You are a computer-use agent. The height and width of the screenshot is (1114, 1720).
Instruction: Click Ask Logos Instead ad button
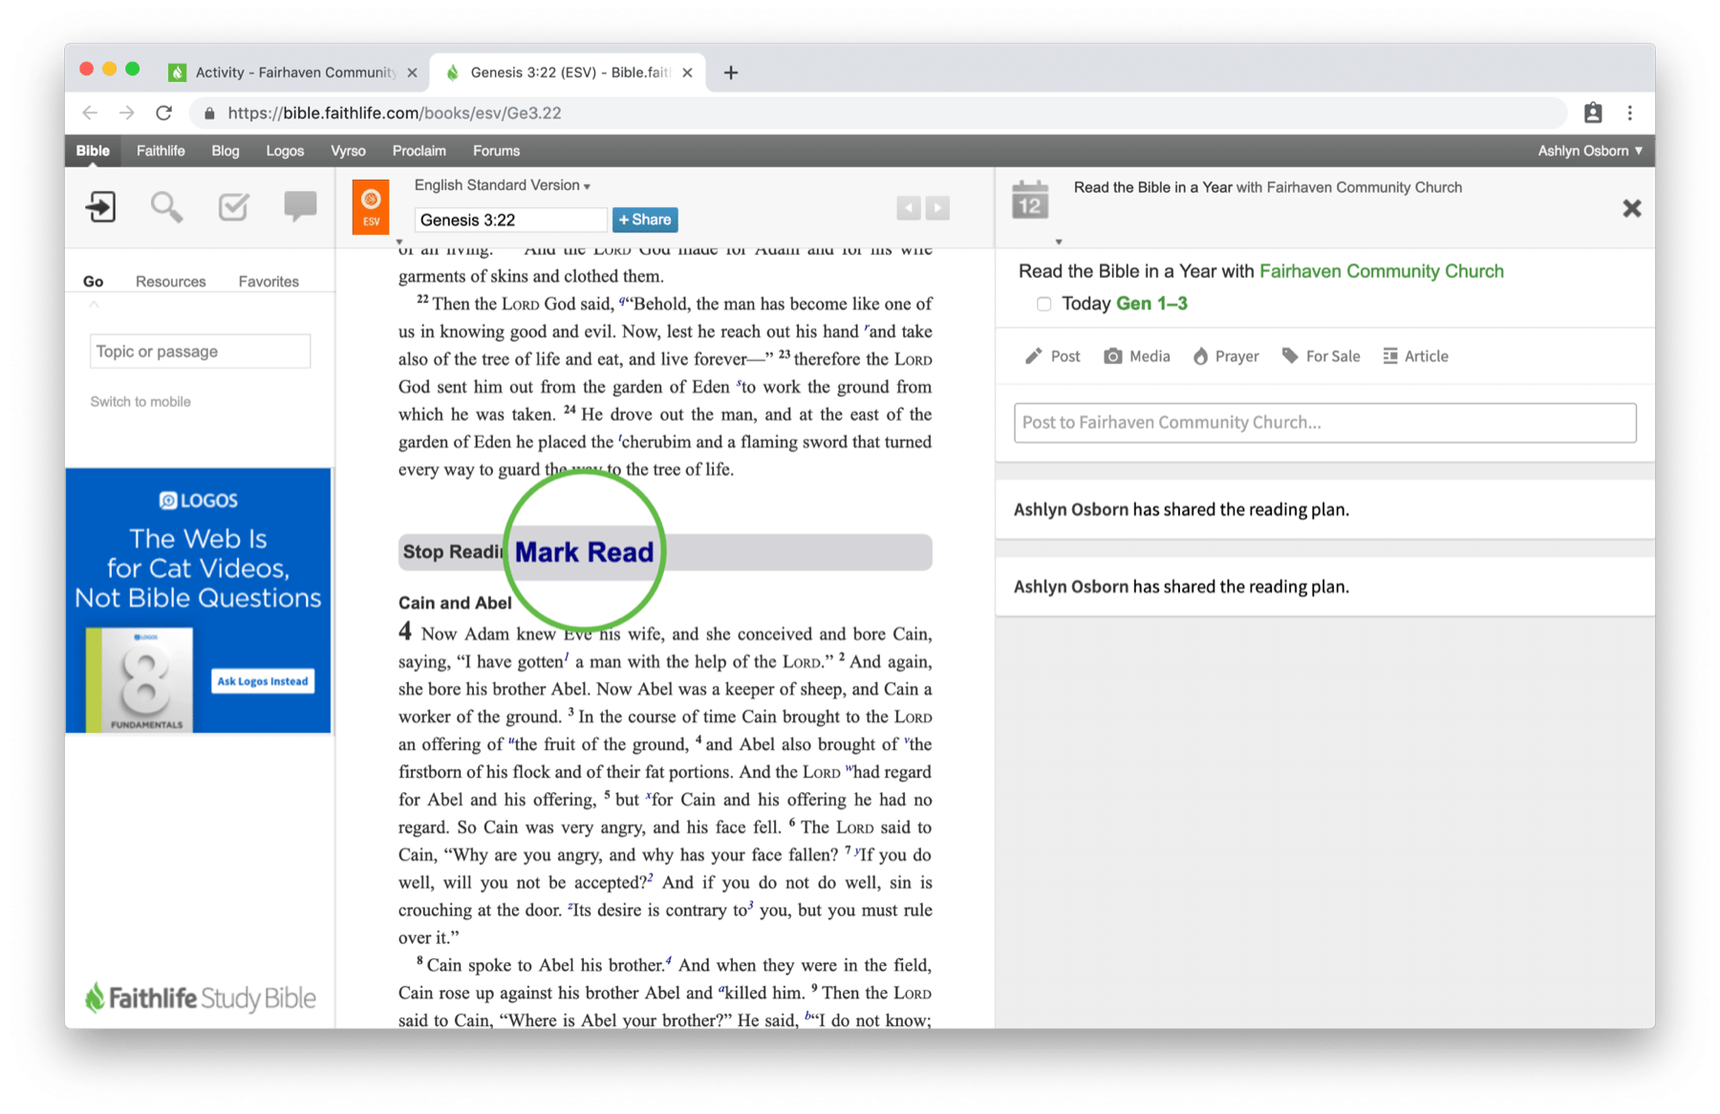point(263,681)
